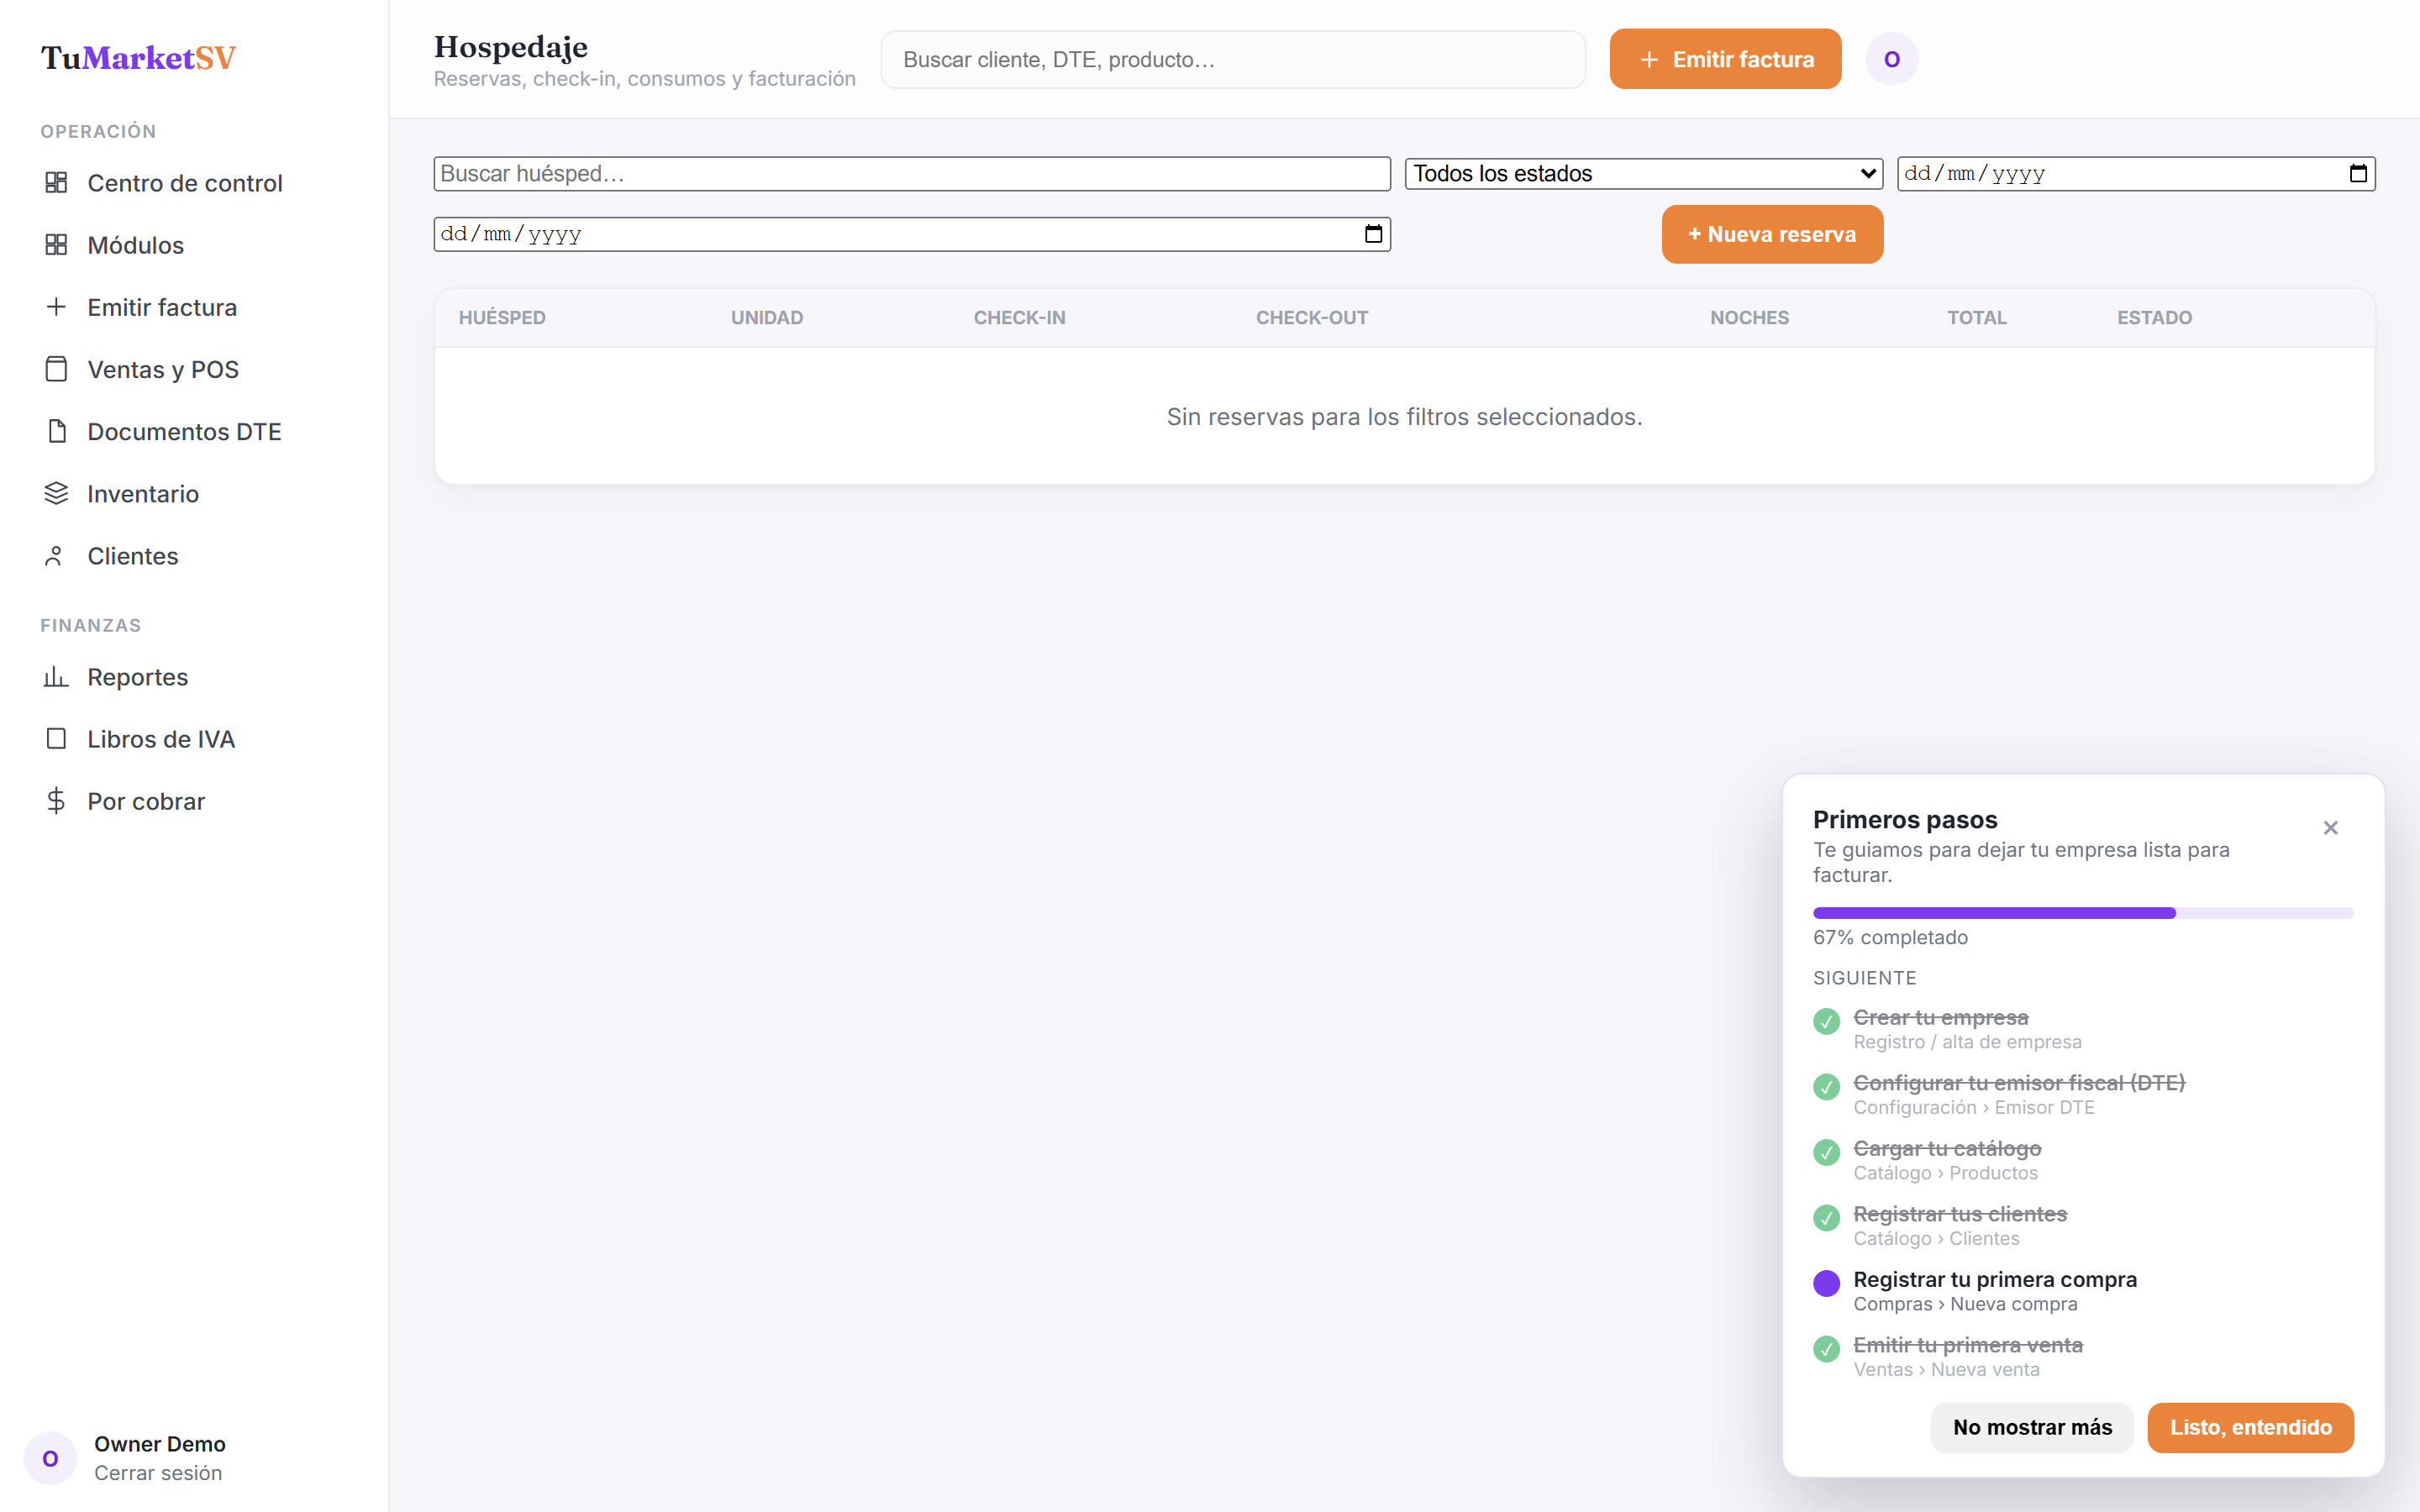Click the Sin reservas empty-state message
Viewport: 2420px width, 1512px height.
(x=1404, y=417)
